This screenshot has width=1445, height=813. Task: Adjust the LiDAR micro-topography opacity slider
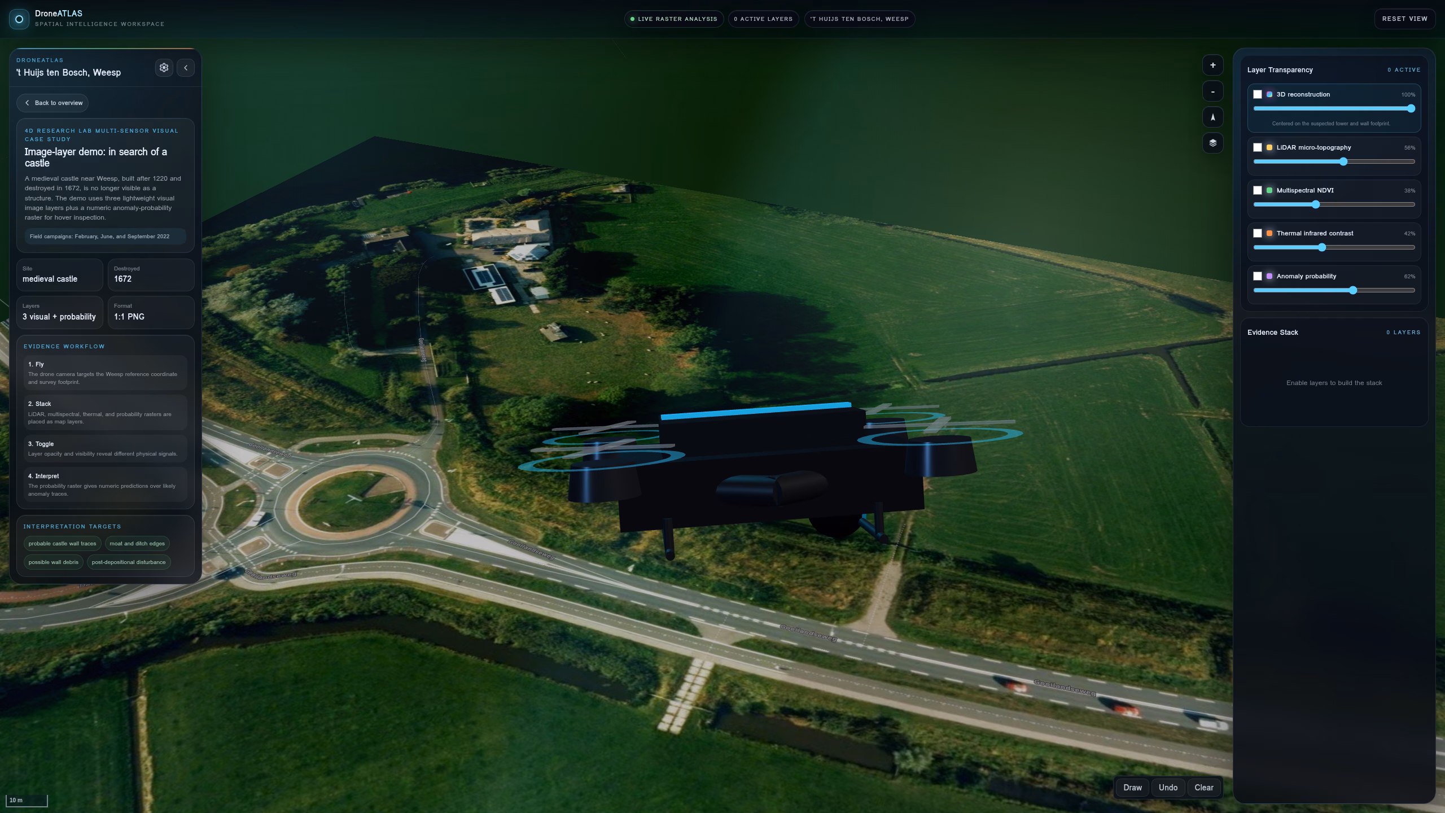click(x=1334, y=161)
